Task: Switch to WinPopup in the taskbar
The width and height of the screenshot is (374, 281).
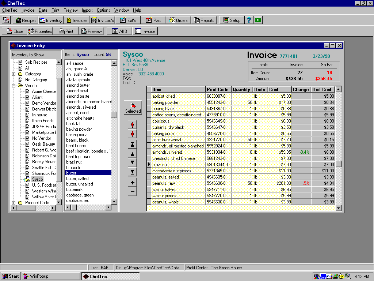Action: point(51,276)
